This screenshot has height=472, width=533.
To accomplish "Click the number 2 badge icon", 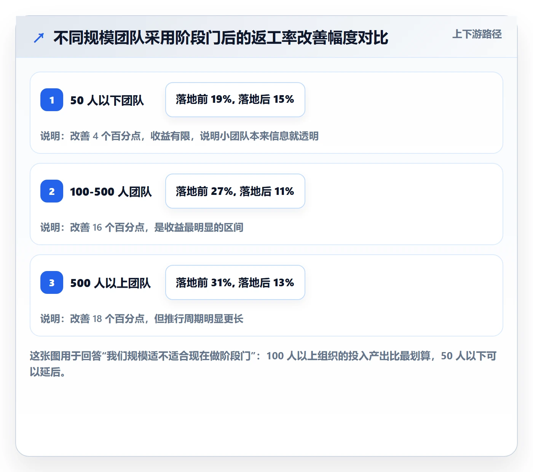I will tap(52, 191).
